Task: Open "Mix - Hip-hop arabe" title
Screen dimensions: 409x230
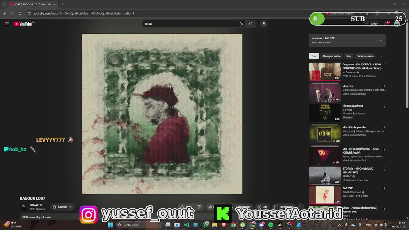Action: [354, 127]
